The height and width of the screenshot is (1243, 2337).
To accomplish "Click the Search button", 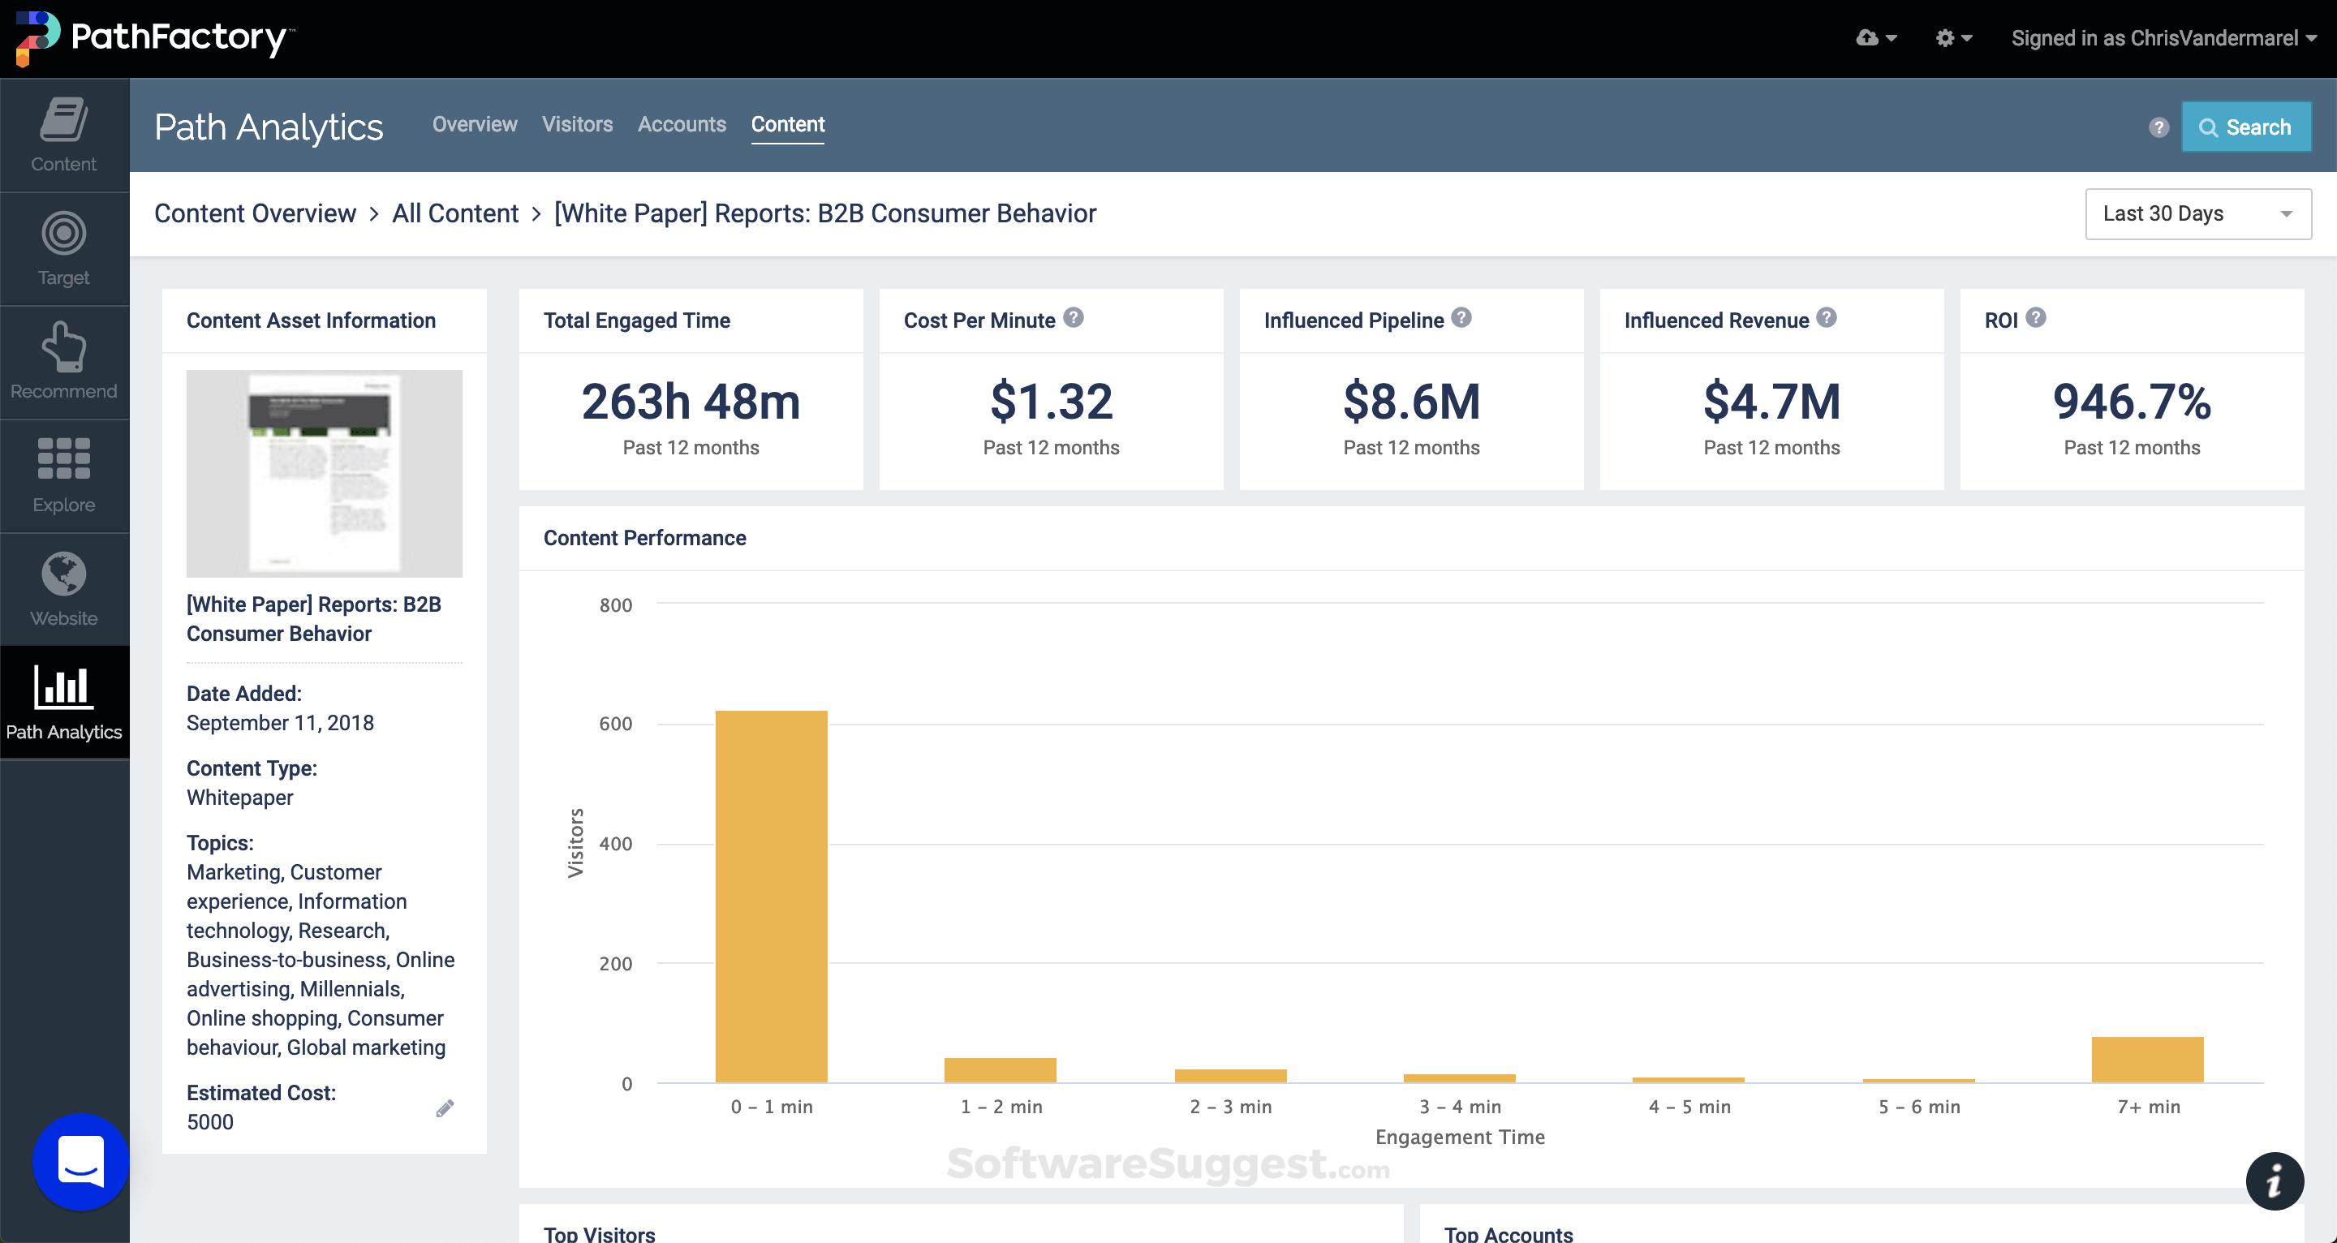I will tap(2246, 126).
